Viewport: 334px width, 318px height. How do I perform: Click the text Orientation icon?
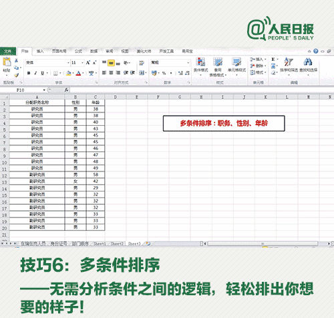pos(126,63)
